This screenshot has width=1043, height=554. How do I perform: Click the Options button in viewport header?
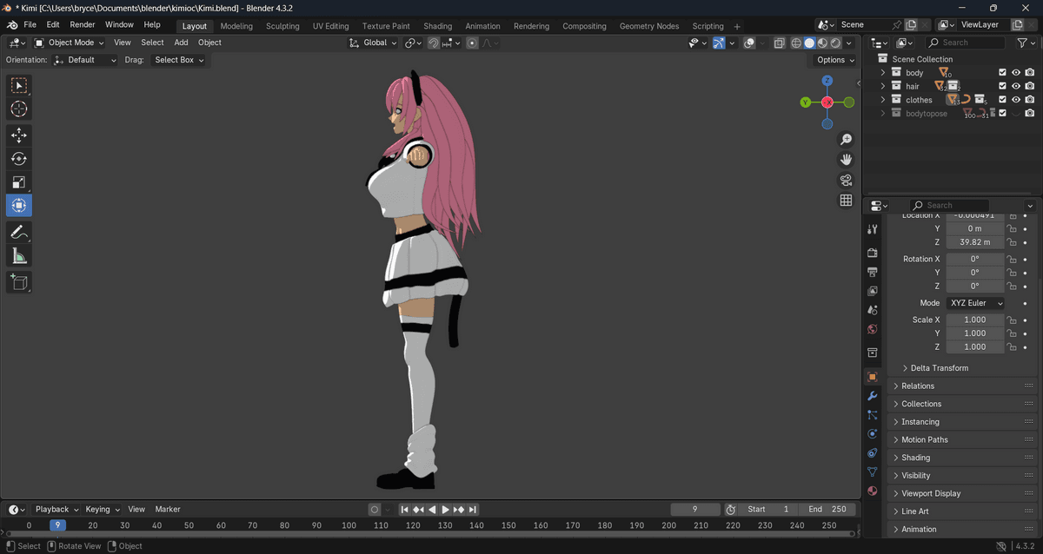click(x=835, y=60)
